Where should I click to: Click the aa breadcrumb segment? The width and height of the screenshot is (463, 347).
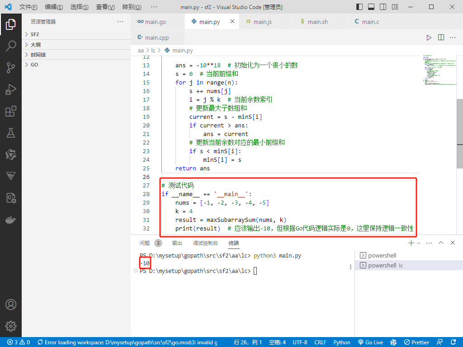(141, 51)
